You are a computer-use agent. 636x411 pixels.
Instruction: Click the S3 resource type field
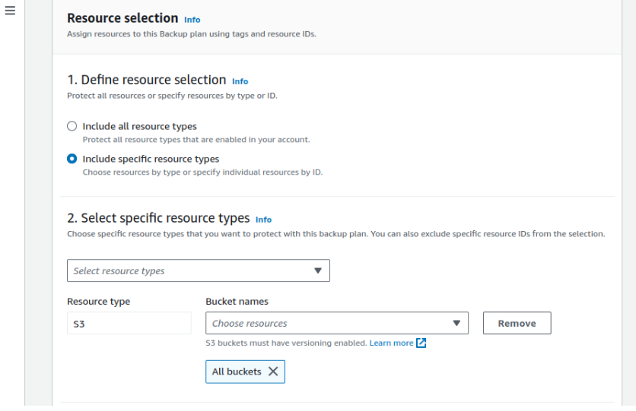pos(129,323)
